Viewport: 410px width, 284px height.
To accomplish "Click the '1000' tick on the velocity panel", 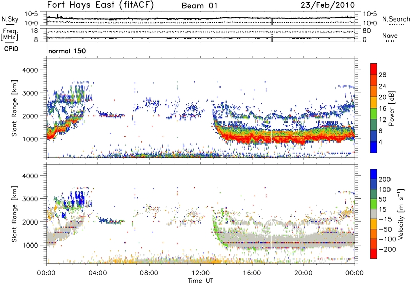I will tap(30, 245).
